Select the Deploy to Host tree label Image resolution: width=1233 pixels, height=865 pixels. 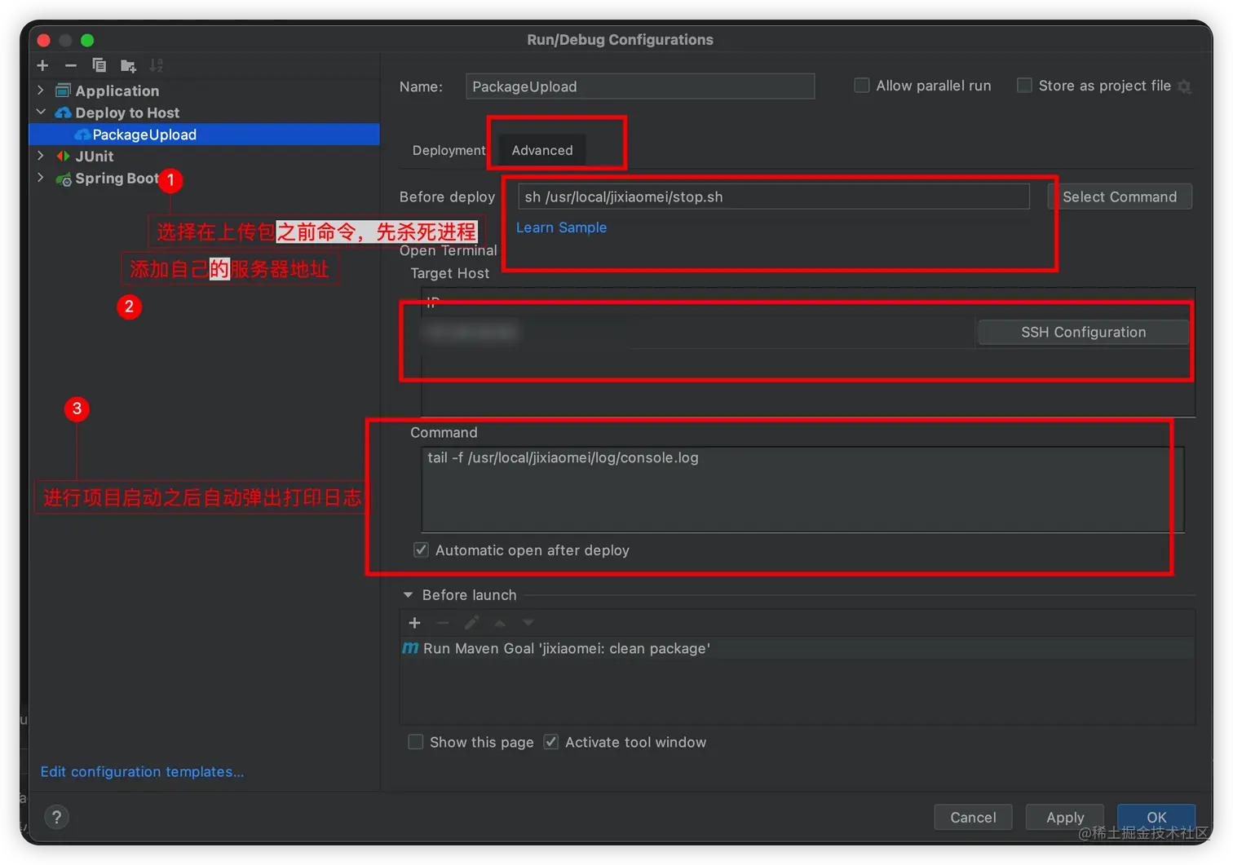(x=127, y=113)
